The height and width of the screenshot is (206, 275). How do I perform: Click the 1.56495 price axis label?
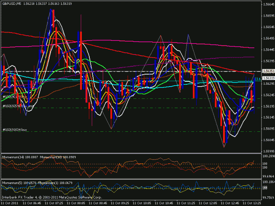coord(269,39)
